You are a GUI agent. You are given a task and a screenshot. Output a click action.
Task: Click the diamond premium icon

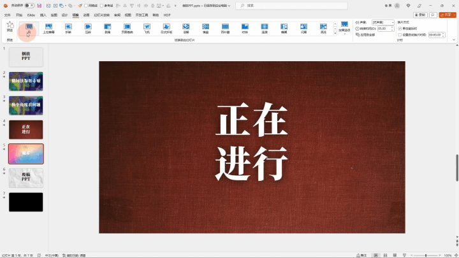(x=408, y=6)
